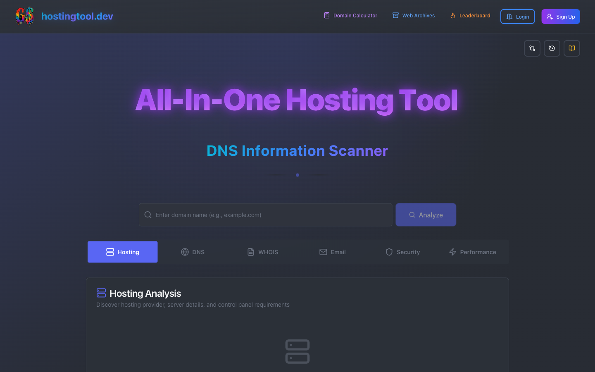Switch to the WHOIS tab

(x=263, y=252)
